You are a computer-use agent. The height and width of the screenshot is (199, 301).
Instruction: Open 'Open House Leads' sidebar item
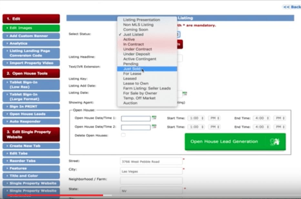click(31, 114)
